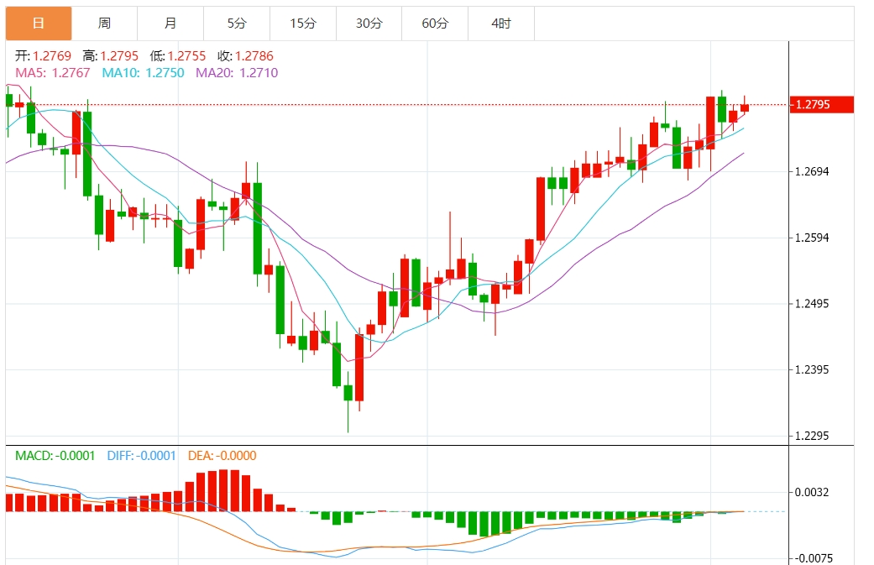Click the -0.0075 MACD axis label
This screenshot has height=565, width=874.
[x=812, y=558]
